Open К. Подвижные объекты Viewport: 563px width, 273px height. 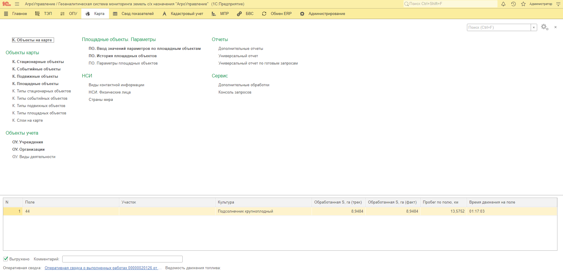coord(35,77)
